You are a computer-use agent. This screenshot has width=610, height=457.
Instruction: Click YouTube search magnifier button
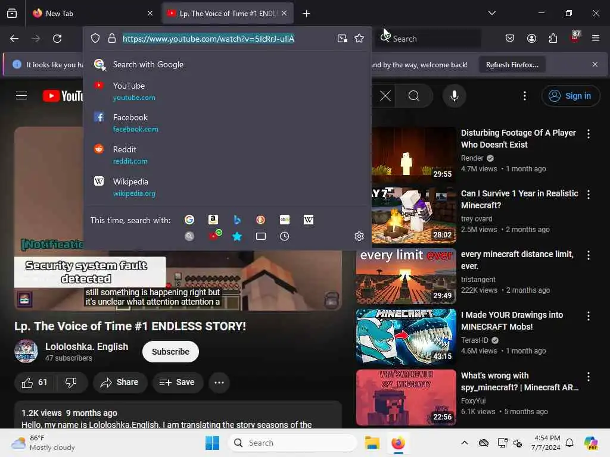(414, 96)
